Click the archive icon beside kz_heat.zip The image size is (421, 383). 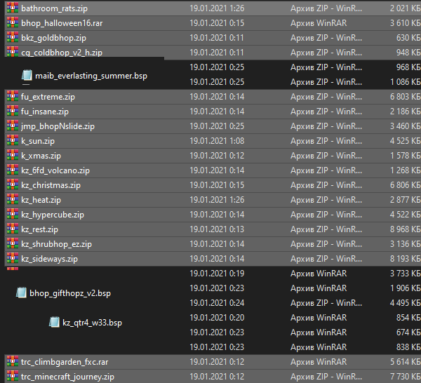13,199
